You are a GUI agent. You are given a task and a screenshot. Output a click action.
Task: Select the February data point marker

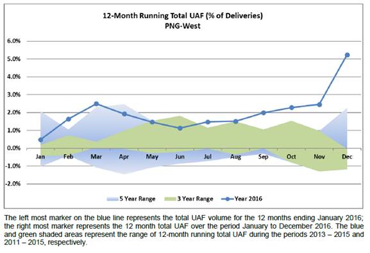tap(69, 119)
